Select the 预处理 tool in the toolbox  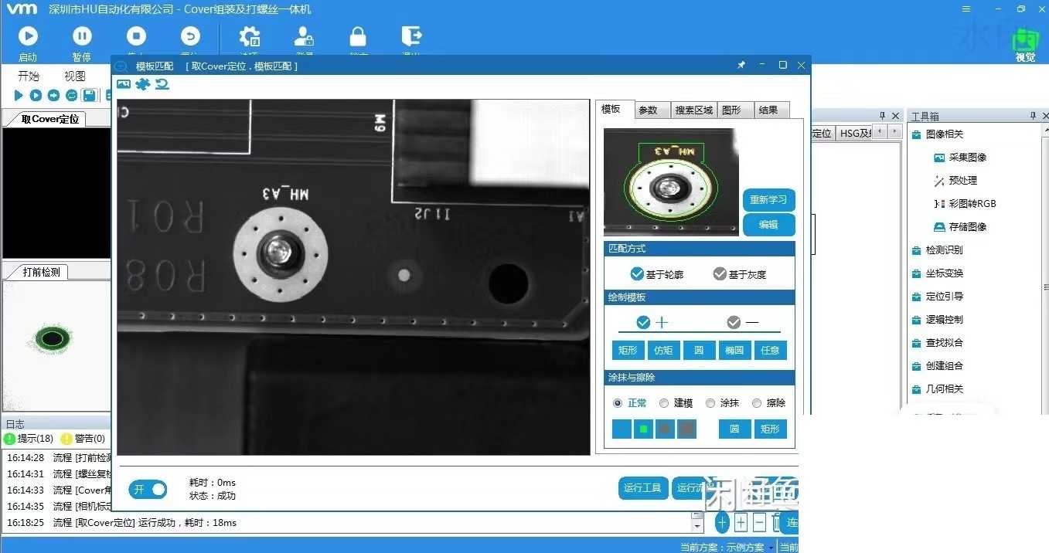tap(955, 181)
